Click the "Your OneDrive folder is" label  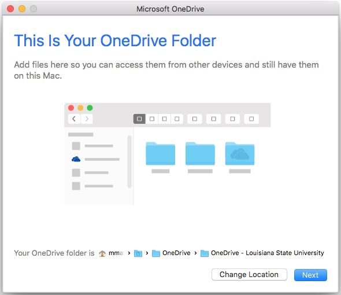[x=54, y=253]
